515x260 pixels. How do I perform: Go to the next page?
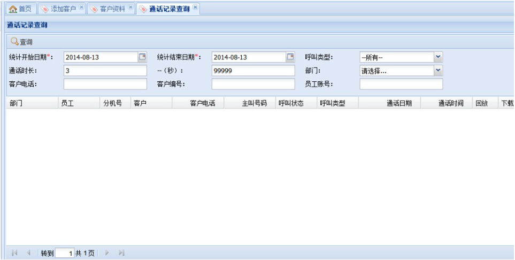tap(107, 253)
